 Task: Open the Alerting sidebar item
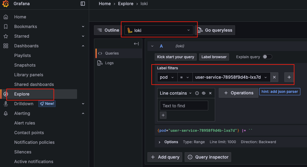point(22,113)
